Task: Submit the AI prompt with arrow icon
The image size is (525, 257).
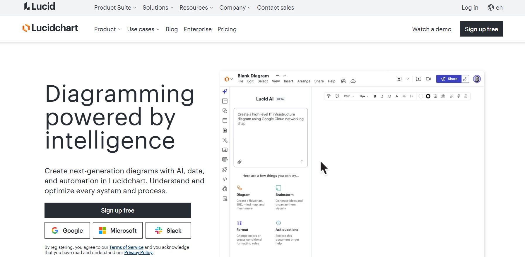Action: click(x=302, y=162)
